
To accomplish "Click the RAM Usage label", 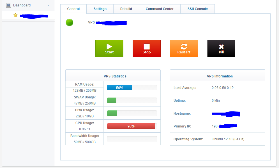I will [x=85, y=84].
